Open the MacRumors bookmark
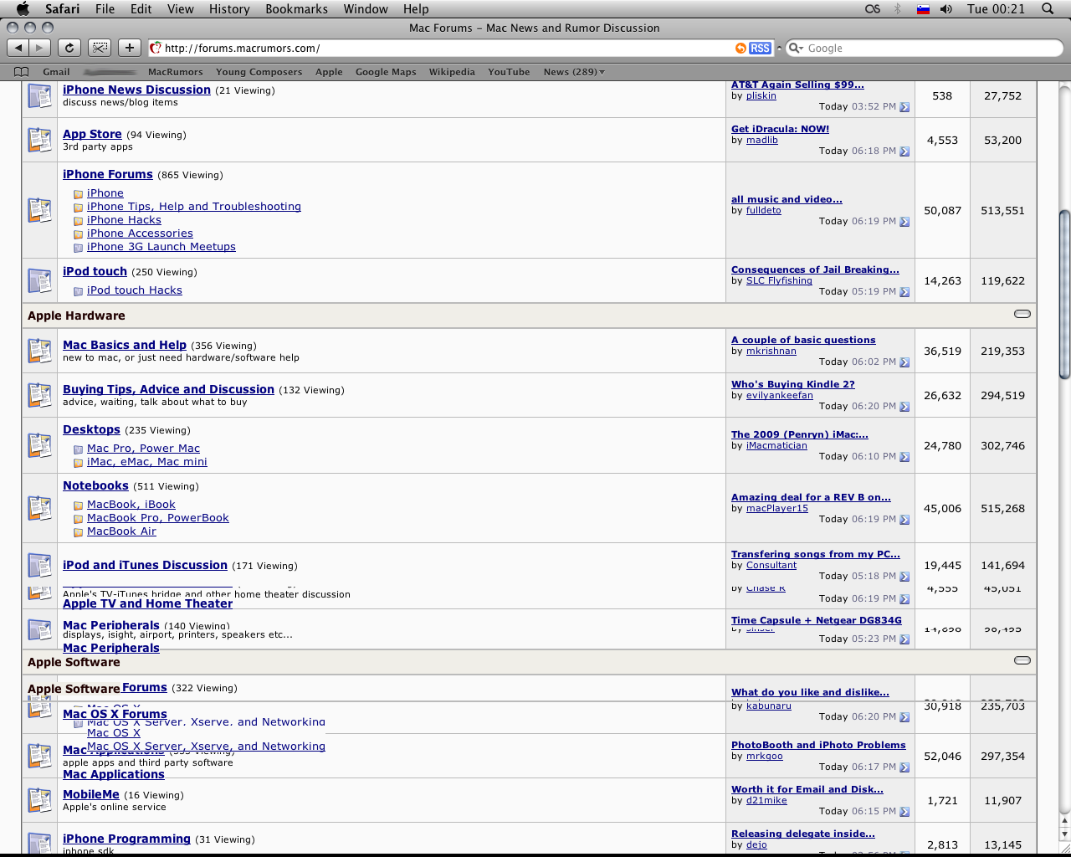The image size is (1071, 857). pyautogui.click(x=176, y=72)
